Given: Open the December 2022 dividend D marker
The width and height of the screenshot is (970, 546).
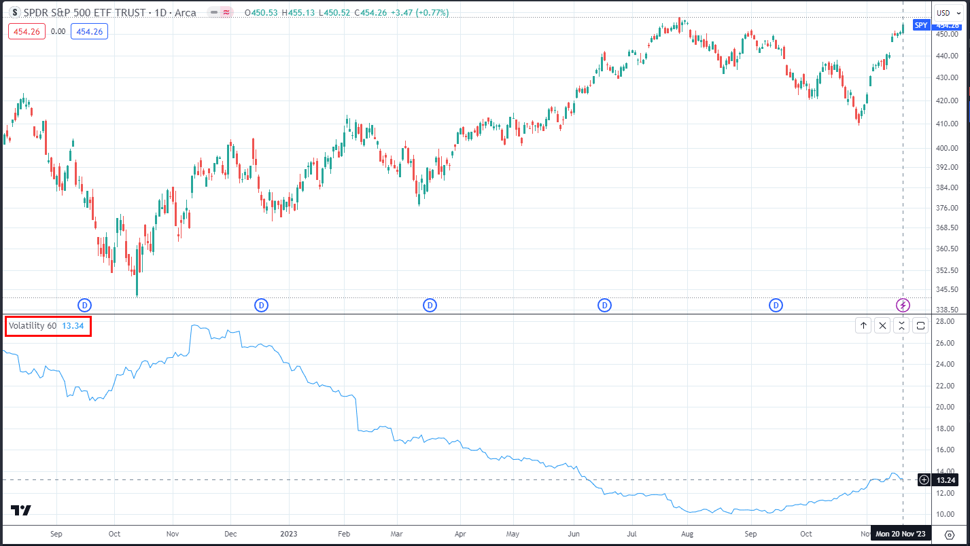Looking at the screenshot, I should [x=261, y=305].
